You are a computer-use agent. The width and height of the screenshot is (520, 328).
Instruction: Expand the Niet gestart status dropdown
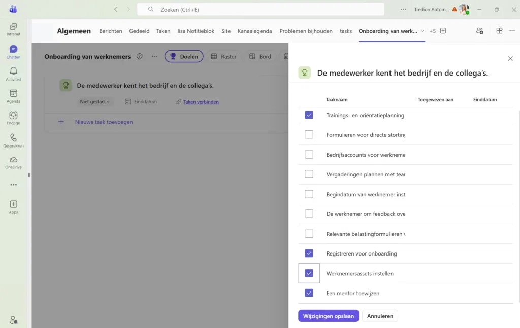click(95, 101)
